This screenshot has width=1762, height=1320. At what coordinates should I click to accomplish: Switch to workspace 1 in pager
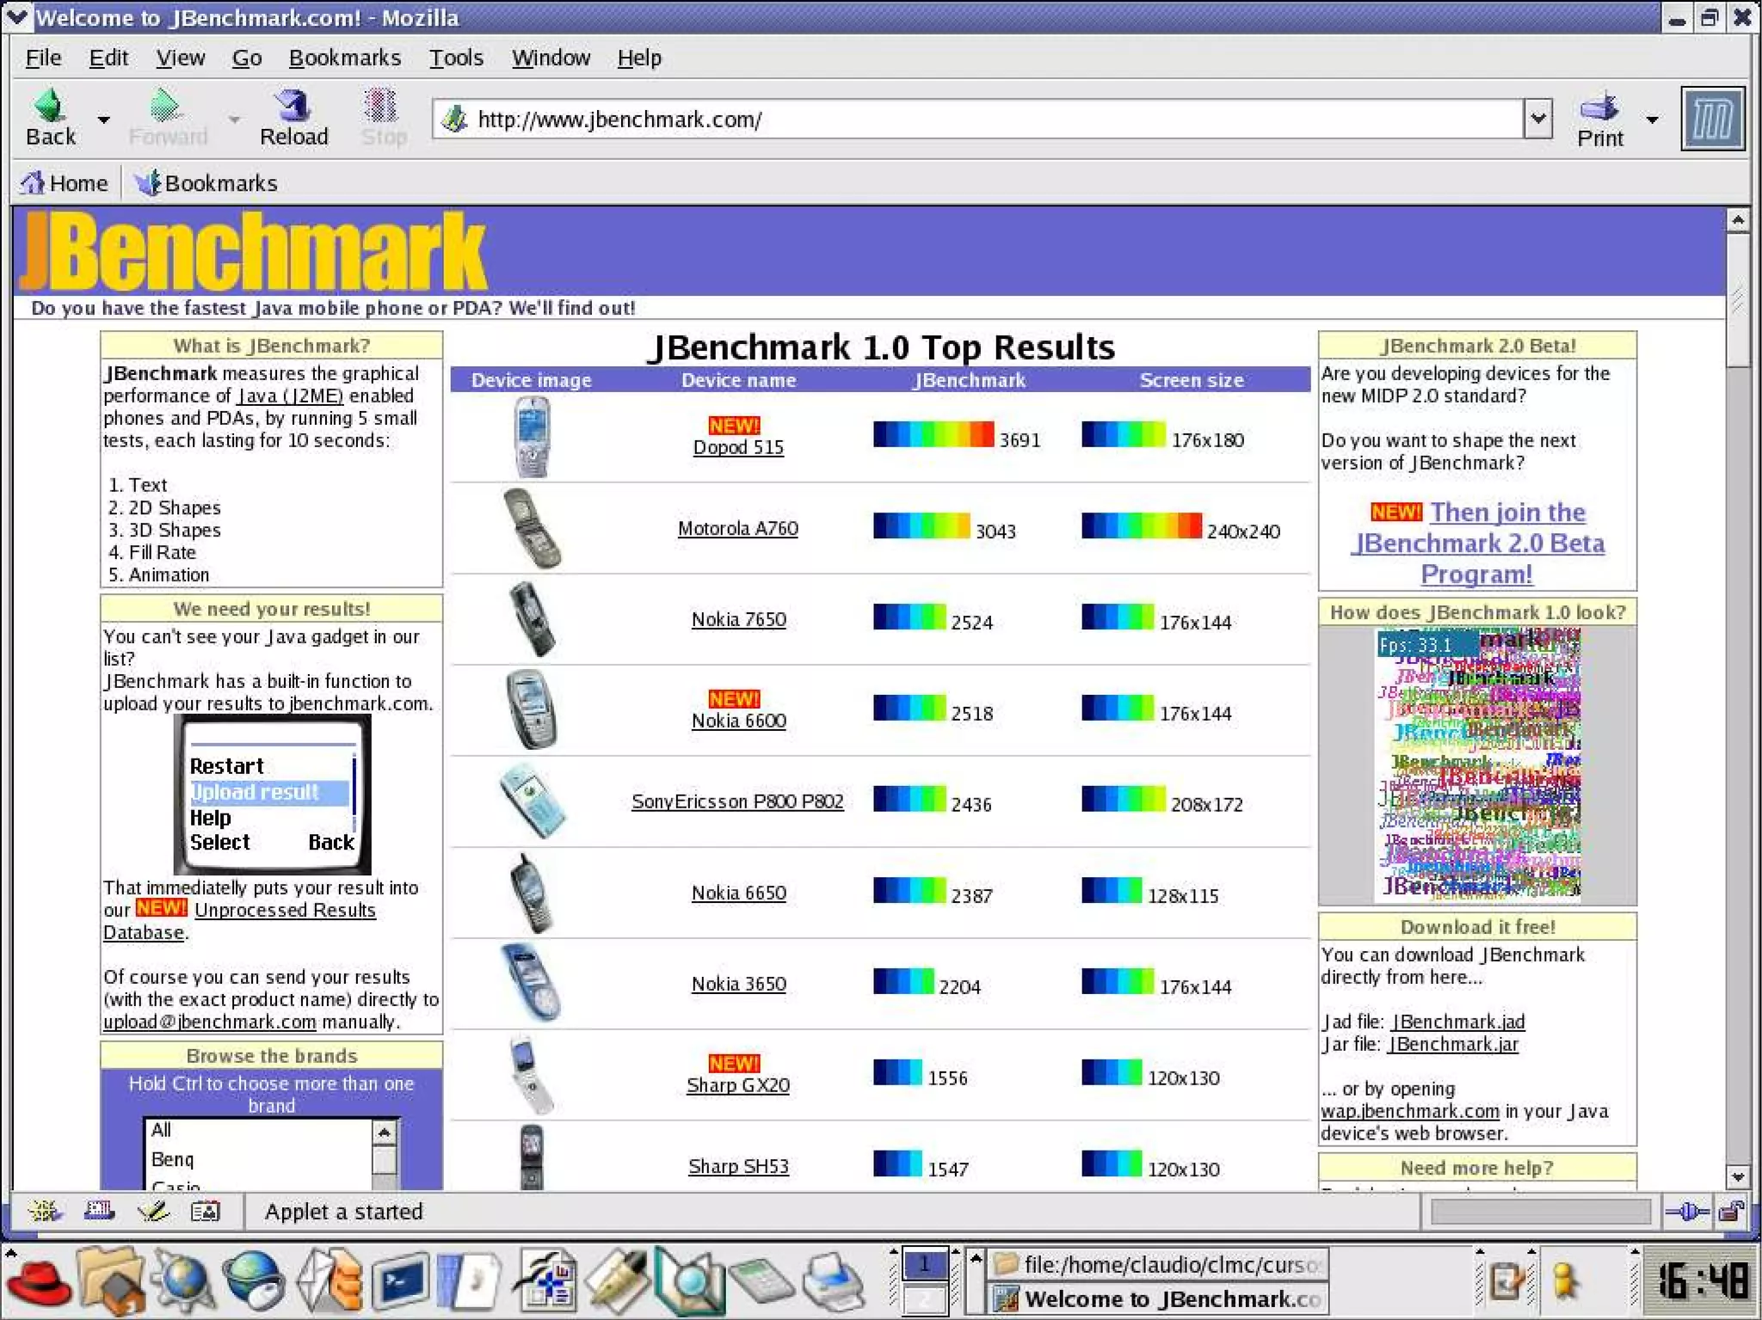tap(924, 1264)
